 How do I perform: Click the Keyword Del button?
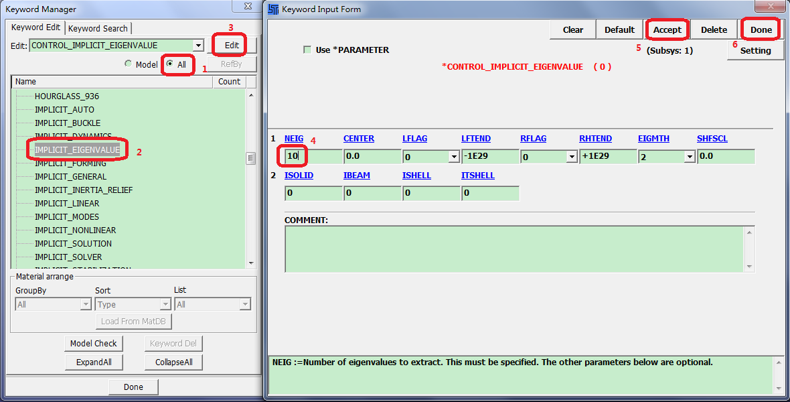[173, 344]
